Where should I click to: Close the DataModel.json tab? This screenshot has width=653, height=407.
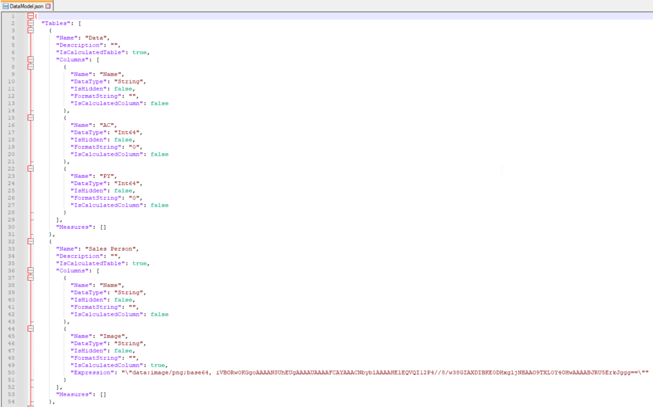48,6
